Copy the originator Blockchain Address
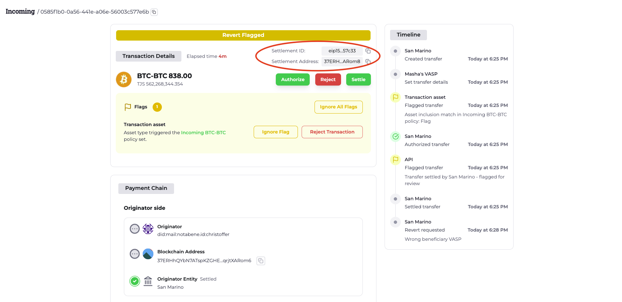This screenshot has width=622, height=302. click(261, 261)
